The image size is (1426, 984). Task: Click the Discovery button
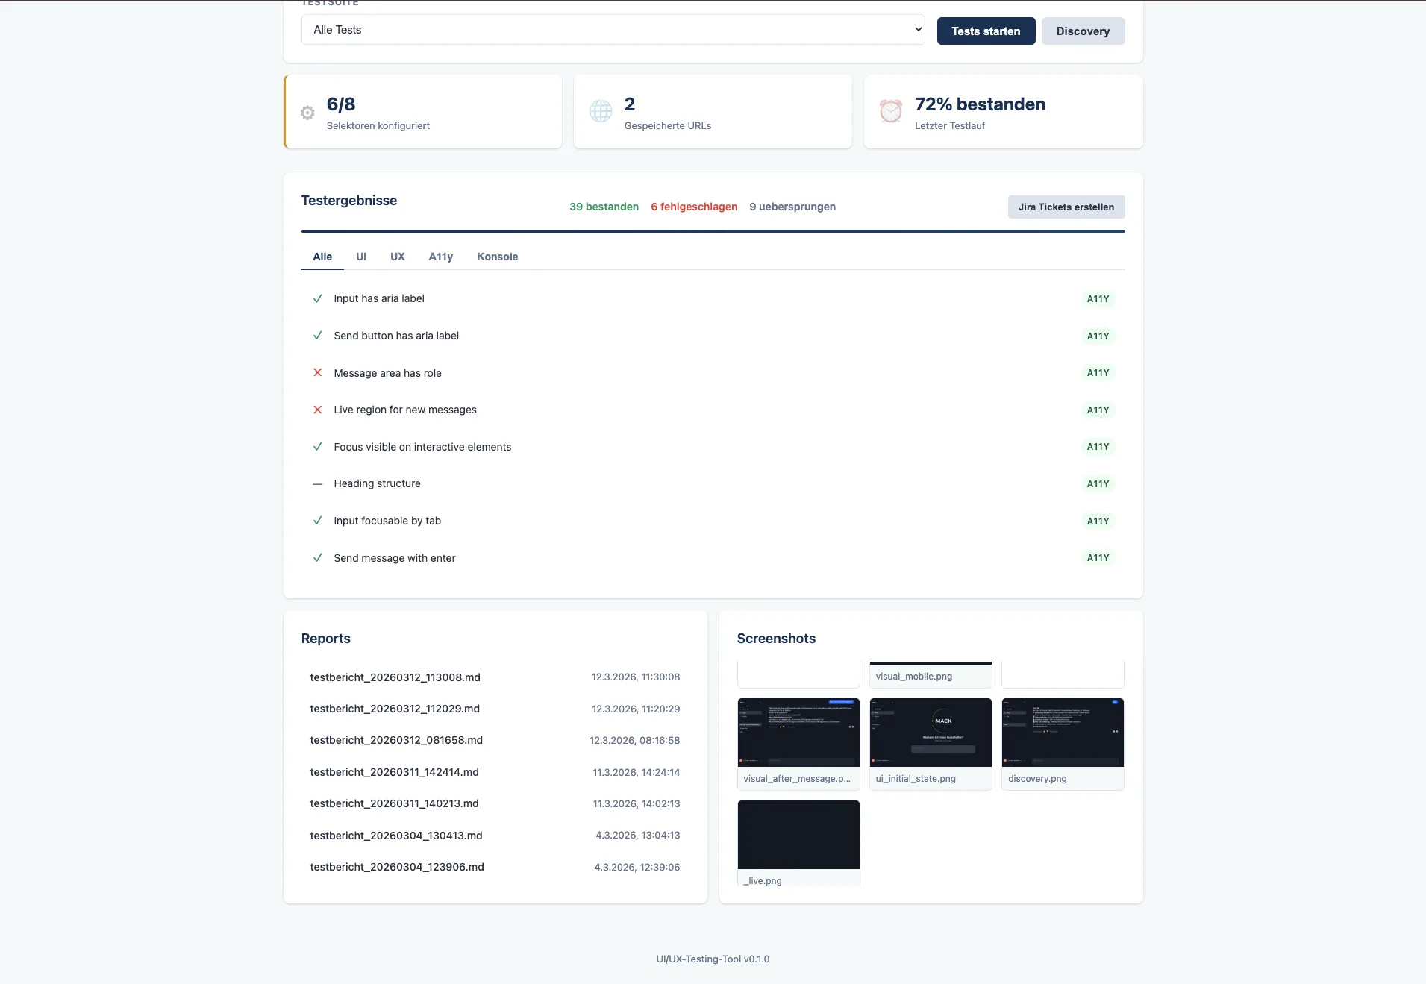point(1083,31)
